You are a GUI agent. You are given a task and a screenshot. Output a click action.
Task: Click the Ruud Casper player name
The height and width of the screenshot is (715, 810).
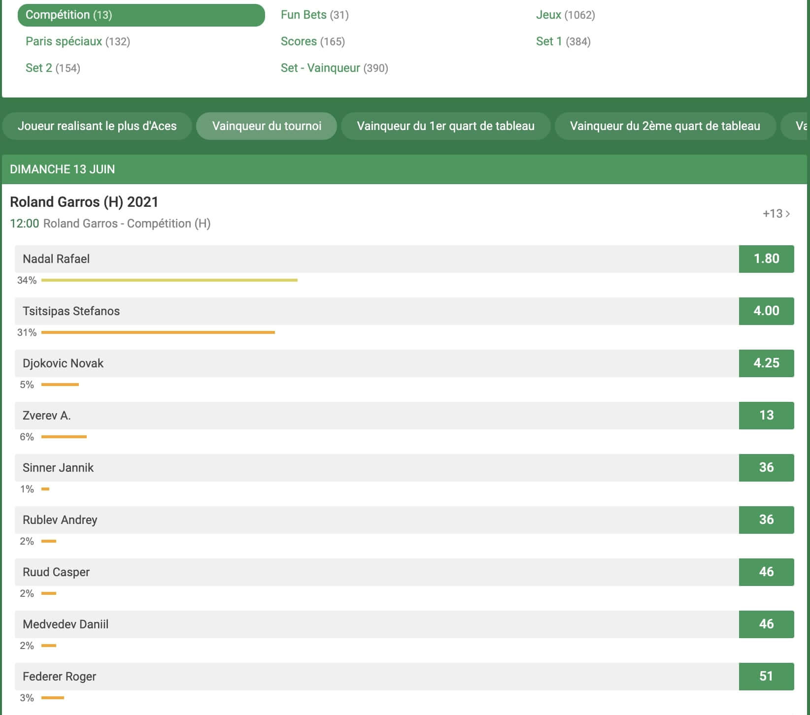point(56,572)
